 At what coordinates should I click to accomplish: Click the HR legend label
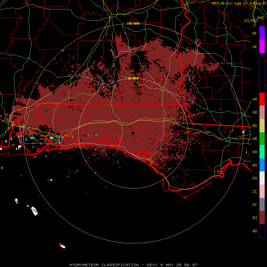click(x=255, y=139)
